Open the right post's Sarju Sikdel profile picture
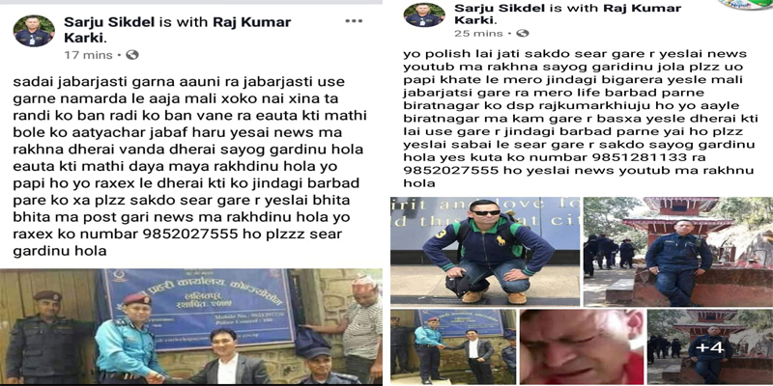This screenshot has height=386, width=773. point(424,14)
